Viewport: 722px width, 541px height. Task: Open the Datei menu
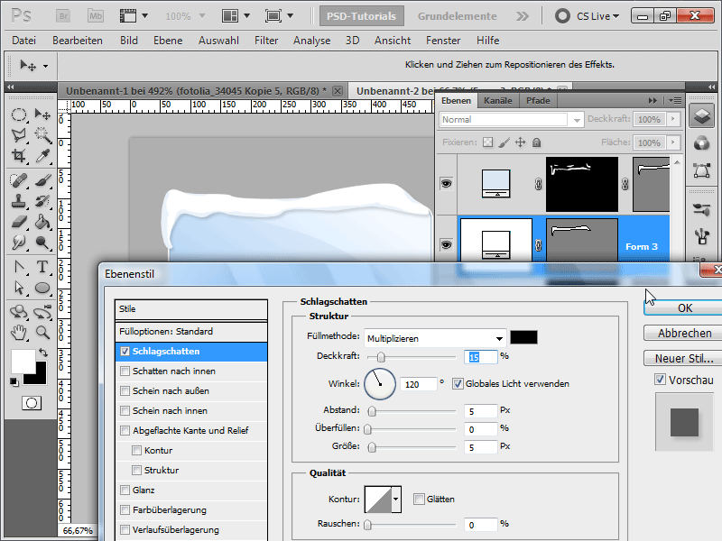pyautogui.click(x=24, y=41)
